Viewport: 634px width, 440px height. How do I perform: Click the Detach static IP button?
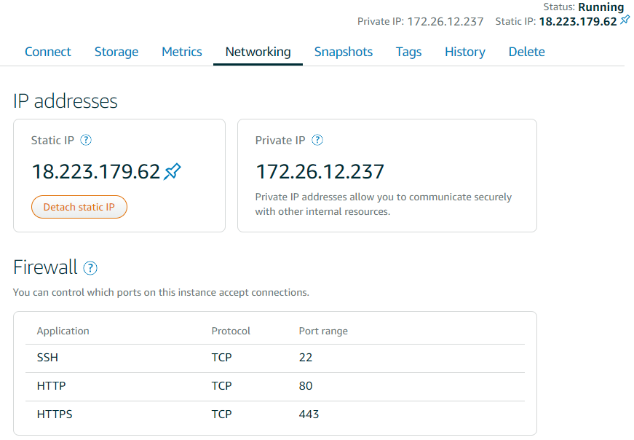(x=79, y=207)
